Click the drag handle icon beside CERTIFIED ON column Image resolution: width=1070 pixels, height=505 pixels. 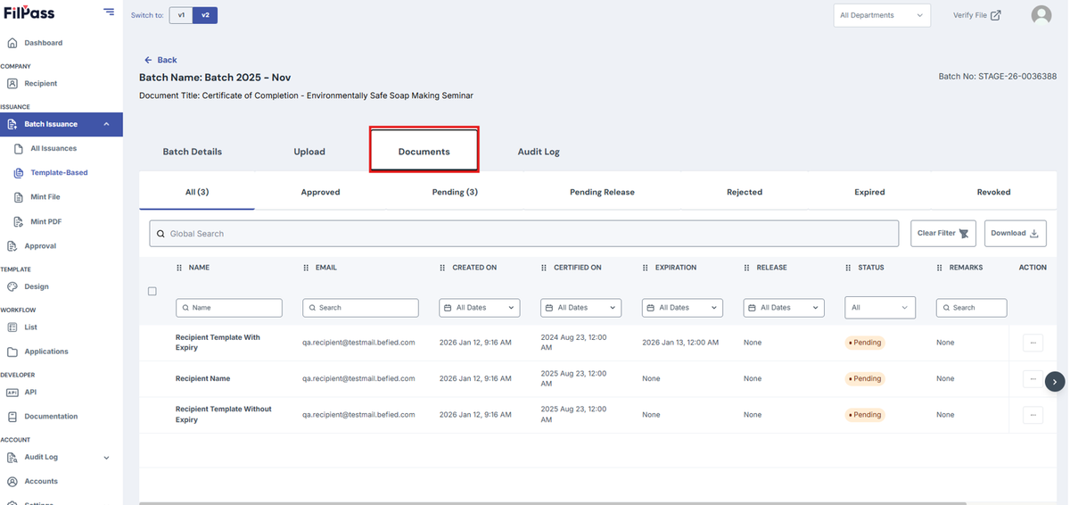pos(545,268)
